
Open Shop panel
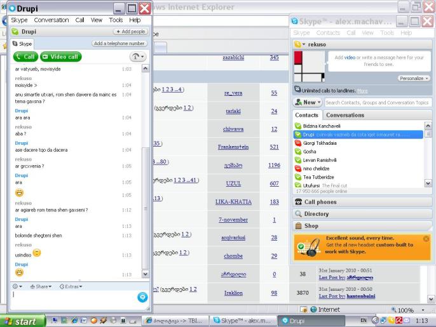click(x=362, y=226)
